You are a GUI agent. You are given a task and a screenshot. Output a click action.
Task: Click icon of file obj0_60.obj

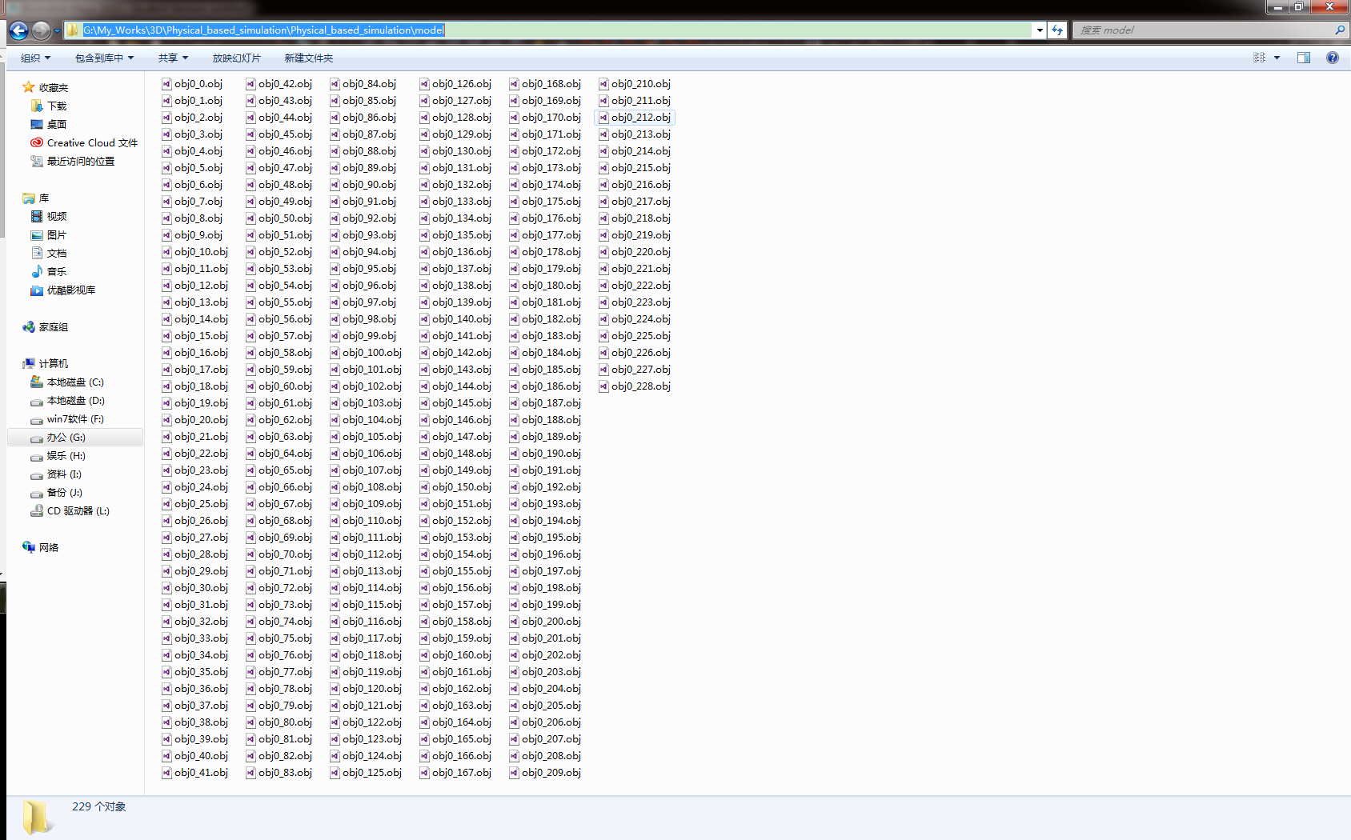251,386
